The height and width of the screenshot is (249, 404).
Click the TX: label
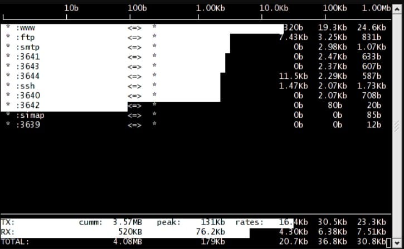coord(7,222)
